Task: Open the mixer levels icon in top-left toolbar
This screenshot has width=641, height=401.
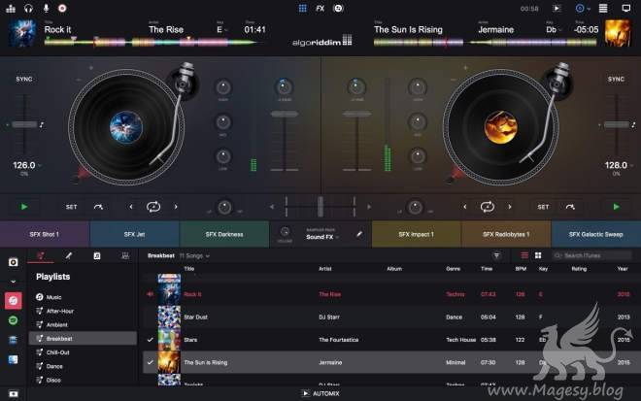Action: pyautogui.click(x=11, y=8)
